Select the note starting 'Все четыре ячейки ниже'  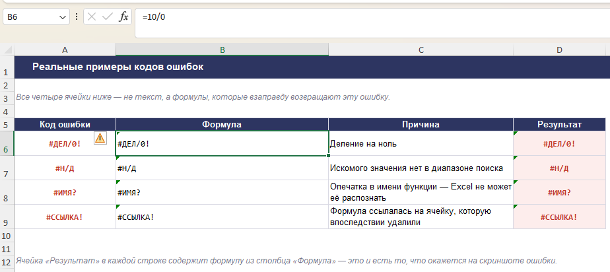pos(203,97)
